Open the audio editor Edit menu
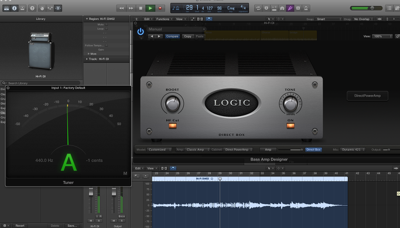This screenshot has height=228, width=400. 139,169
